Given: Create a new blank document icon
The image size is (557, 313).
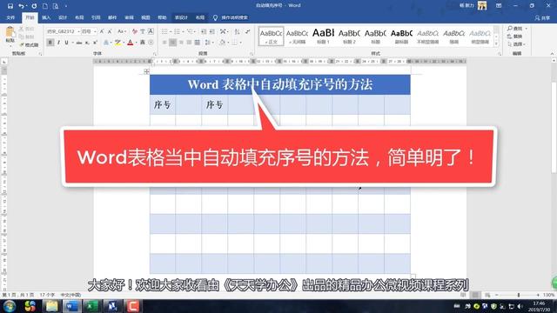Looking at the screenshot, I should [x=45, y=6].
